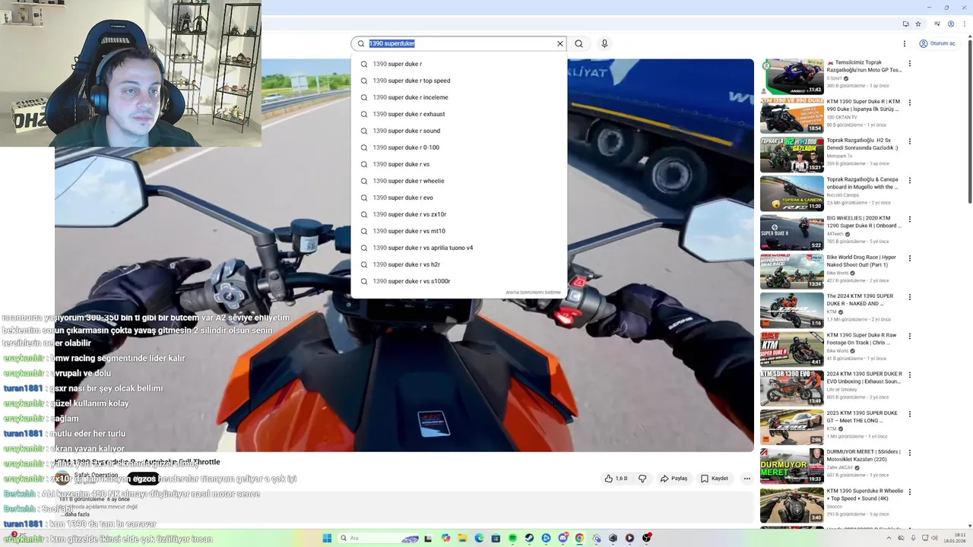Open options menu for Toprak Razgatlıoğlu H2 Sx video
The height and width of the screenshot is (547, 973).
tap(909, 141)
